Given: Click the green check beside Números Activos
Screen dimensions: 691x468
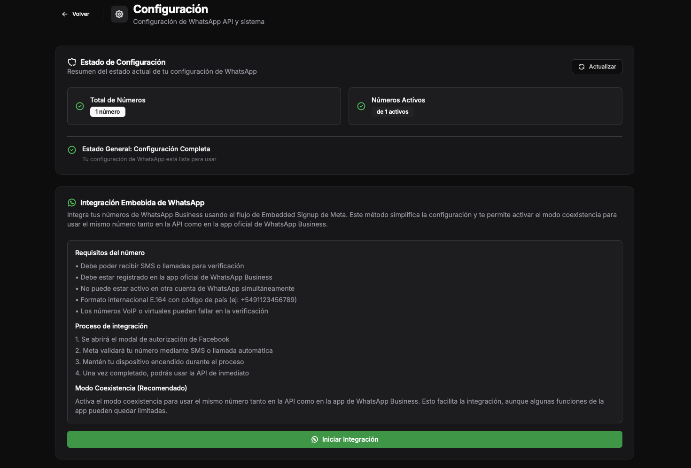Looking at the screenshot, I should coord(361,106).
